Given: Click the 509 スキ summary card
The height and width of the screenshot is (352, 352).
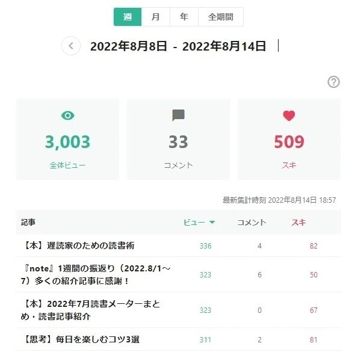Looking at the screenshot, I should coord(289,139).
